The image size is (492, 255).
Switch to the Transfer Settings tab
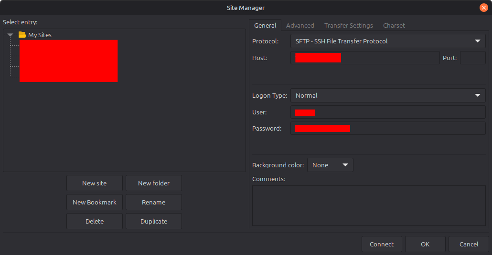pos(348,25)
